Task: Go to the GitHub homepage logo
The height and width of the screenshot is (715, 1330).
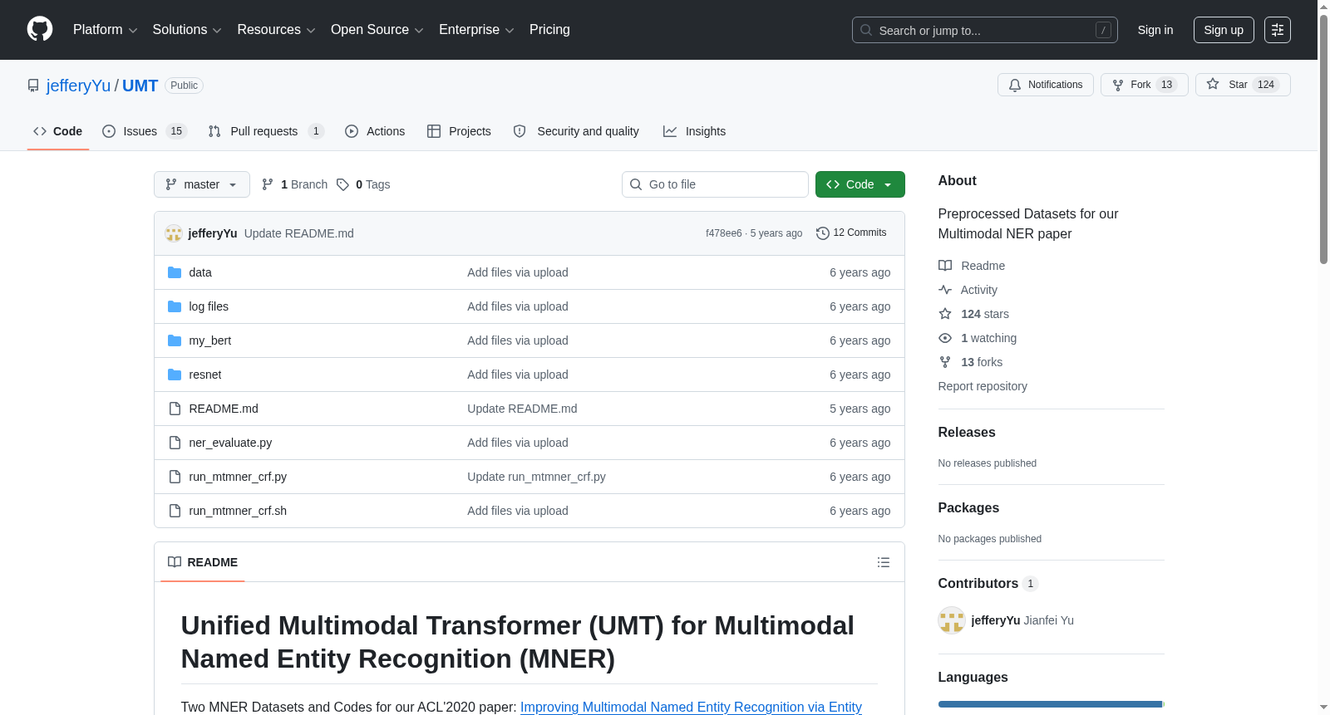Action: click(40, 30)
